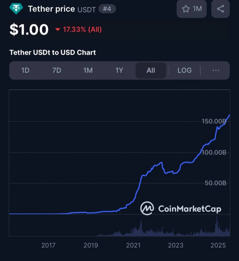Click the #4 rank badge
The height and width of the screenshot is (261, 239).
tap(107, 9)
